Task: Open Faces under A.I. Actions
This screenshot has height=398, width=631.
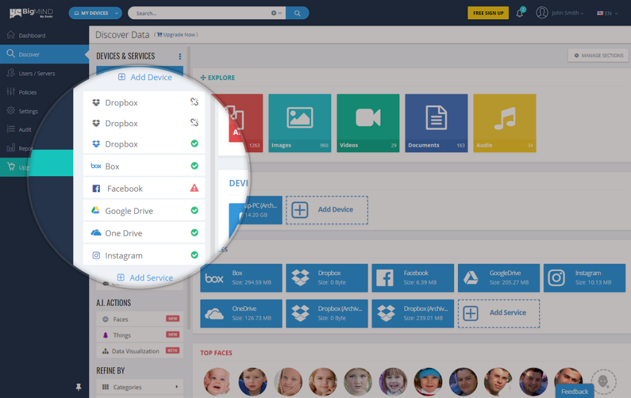Action: pyautogui.click(x=140, y=319)
